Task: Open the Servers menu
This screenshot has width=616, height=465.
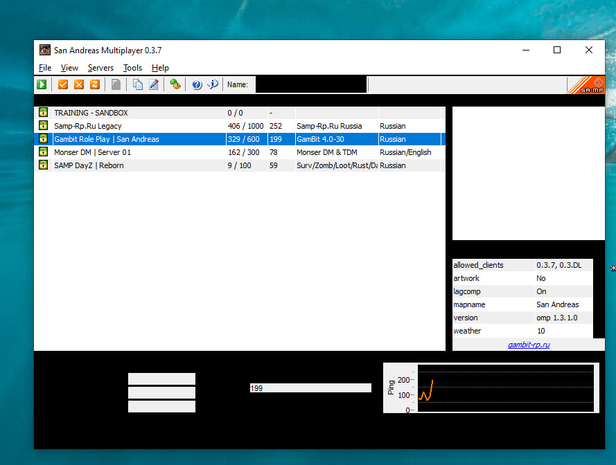Action: [x=100, y=68]
